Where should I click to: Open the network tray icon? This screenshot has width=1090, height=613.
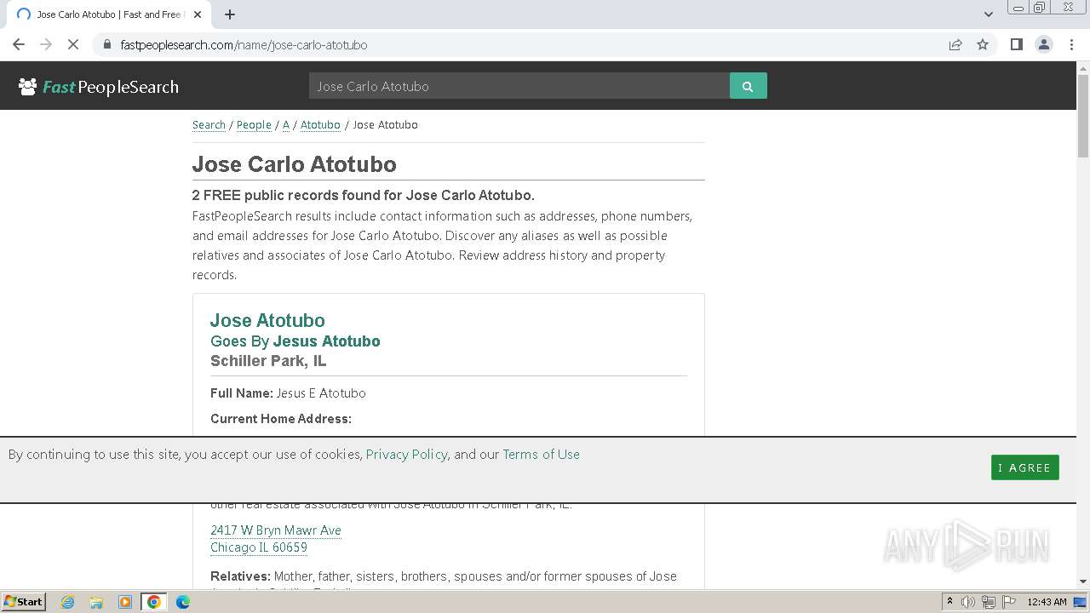[989, 602]
